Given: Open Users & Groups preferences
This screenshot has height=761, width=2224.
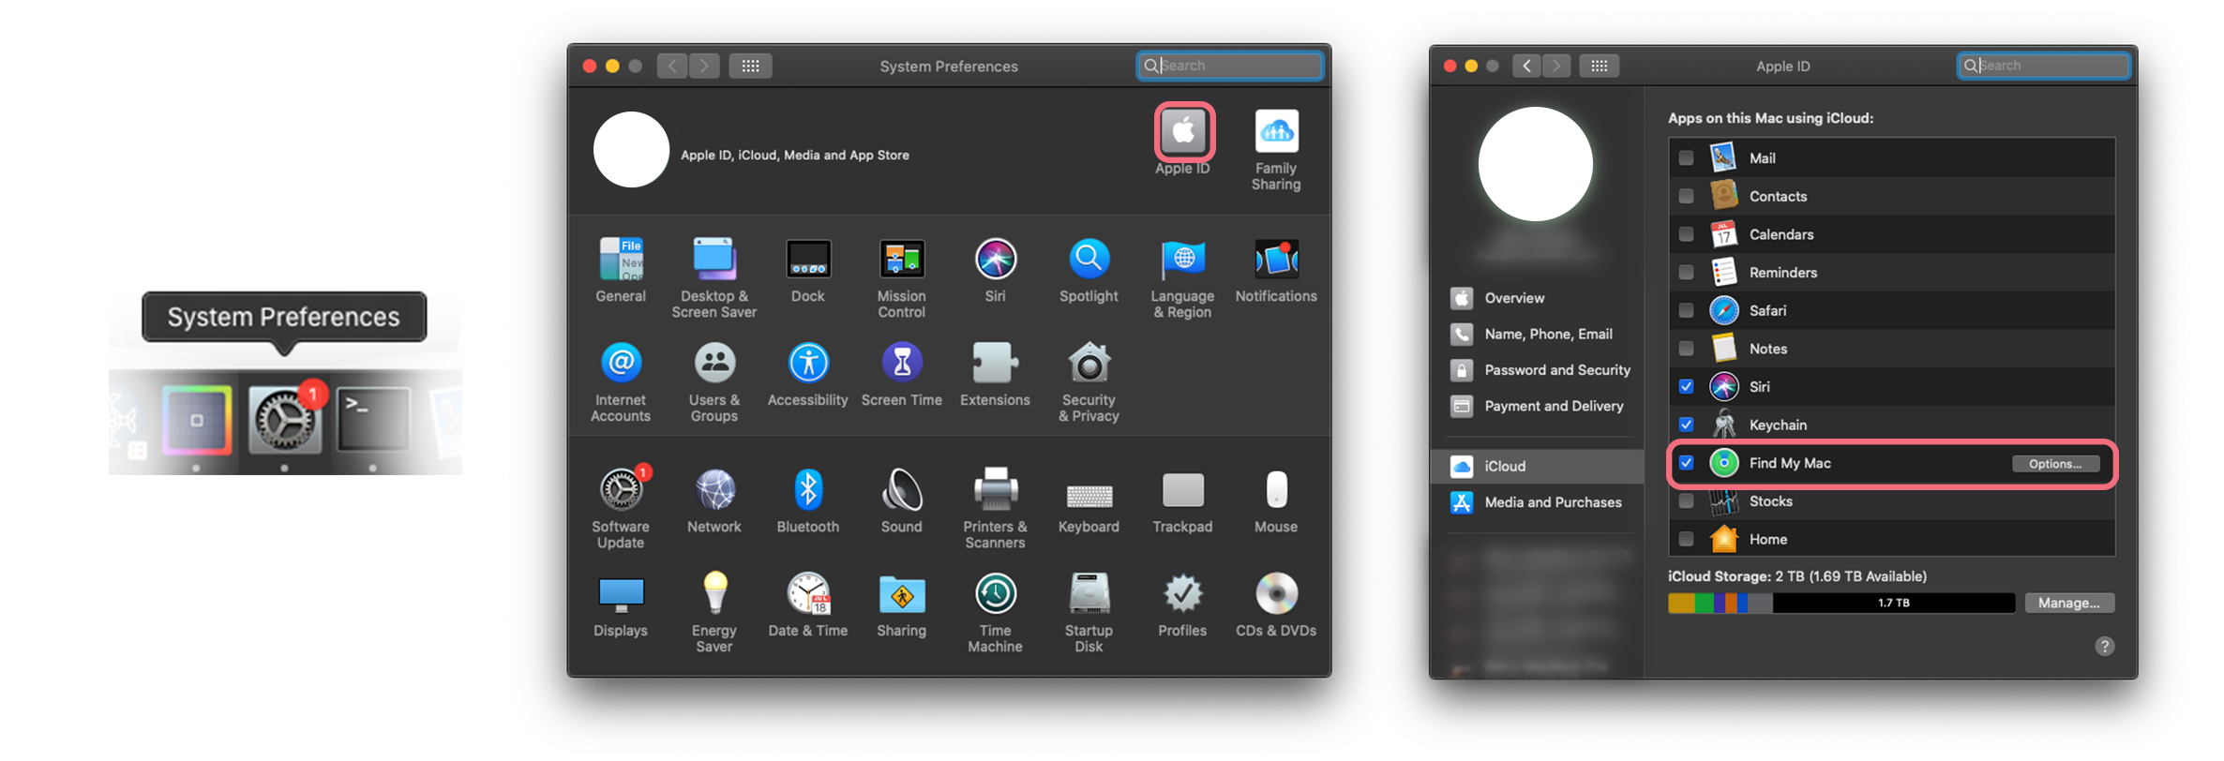Looking at the screenshot, I should point(714,363).
